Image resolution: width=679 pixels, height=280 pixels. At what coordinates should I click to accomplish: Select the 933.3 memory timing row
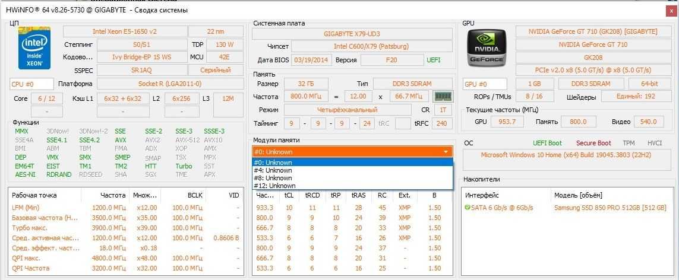click(352, 208)
